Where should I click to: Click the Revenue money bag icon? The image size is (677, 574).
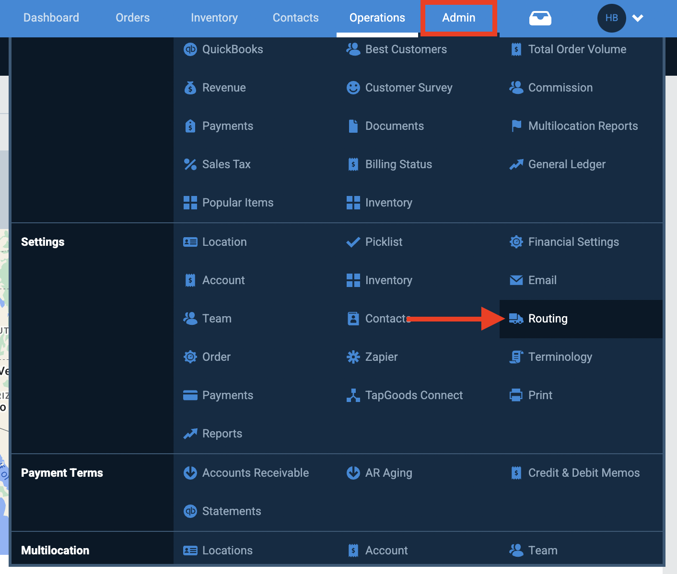coord(190,88)
